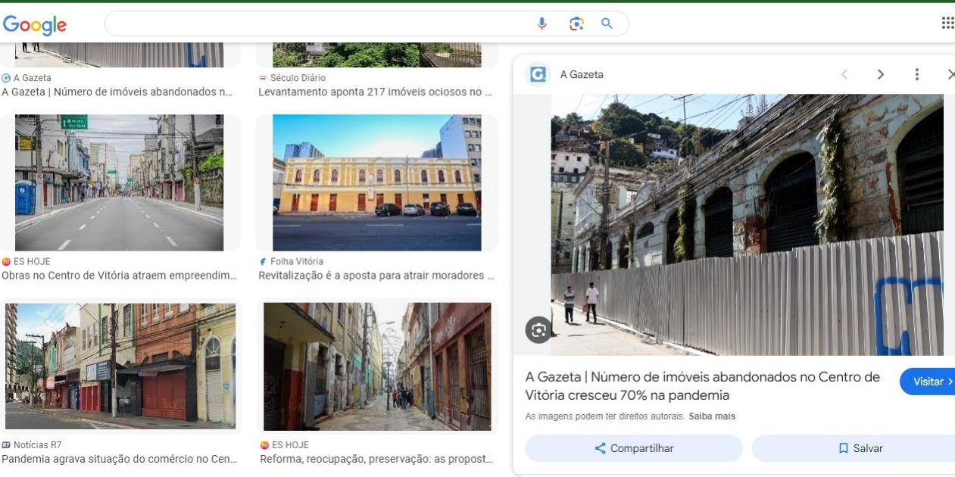Open the ES HOJE empty street thumbnail
Viewport: 955px width, 477px height.
[x=119, y=182]
